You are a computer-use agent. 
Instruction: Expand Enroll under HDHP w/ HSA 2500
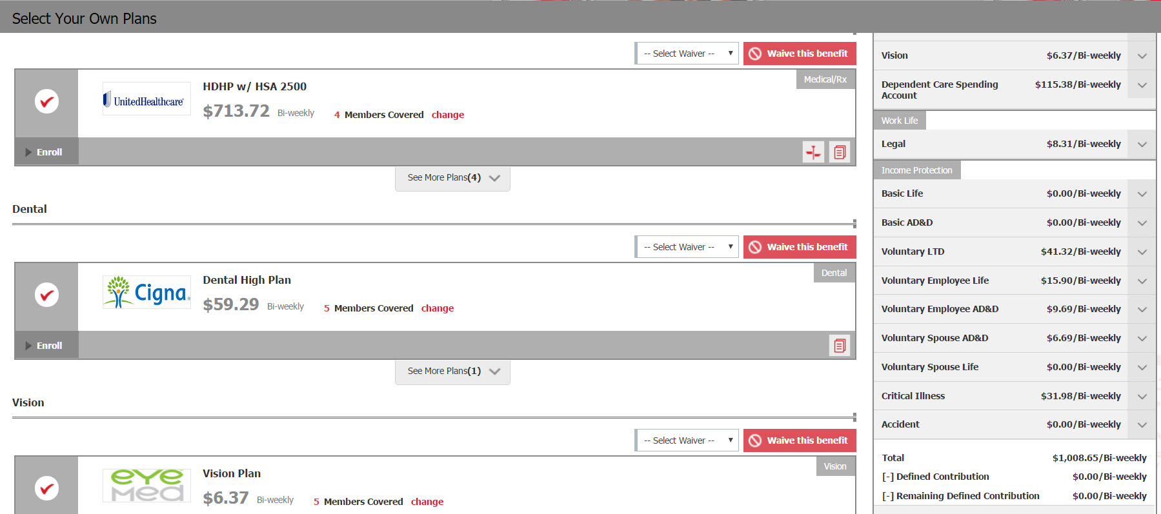(46, 152)
